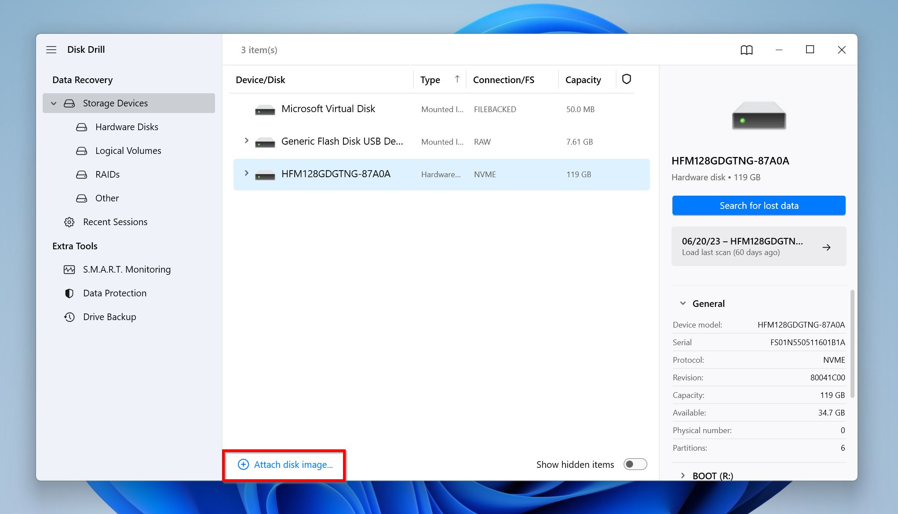898x514 pixels.
Task: Click the Drive Backup icon in sidebar
Action: point(70,317)
